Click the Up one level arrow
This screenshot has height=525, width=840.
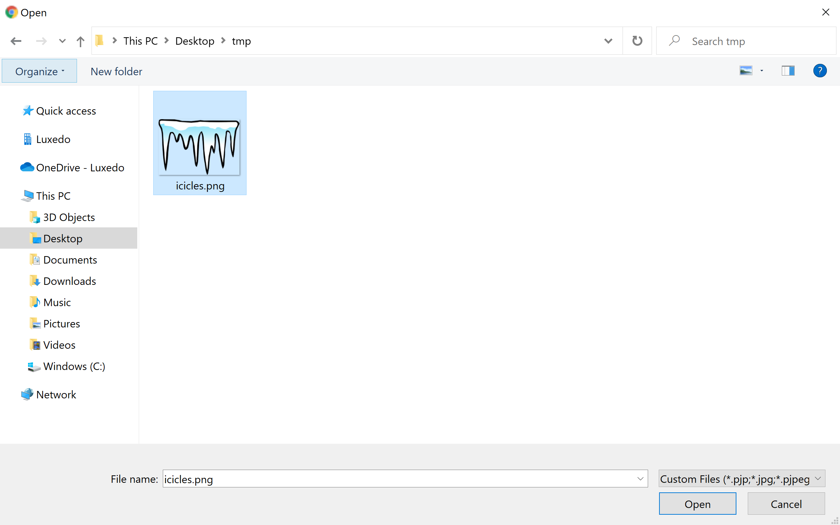(81, 41)
